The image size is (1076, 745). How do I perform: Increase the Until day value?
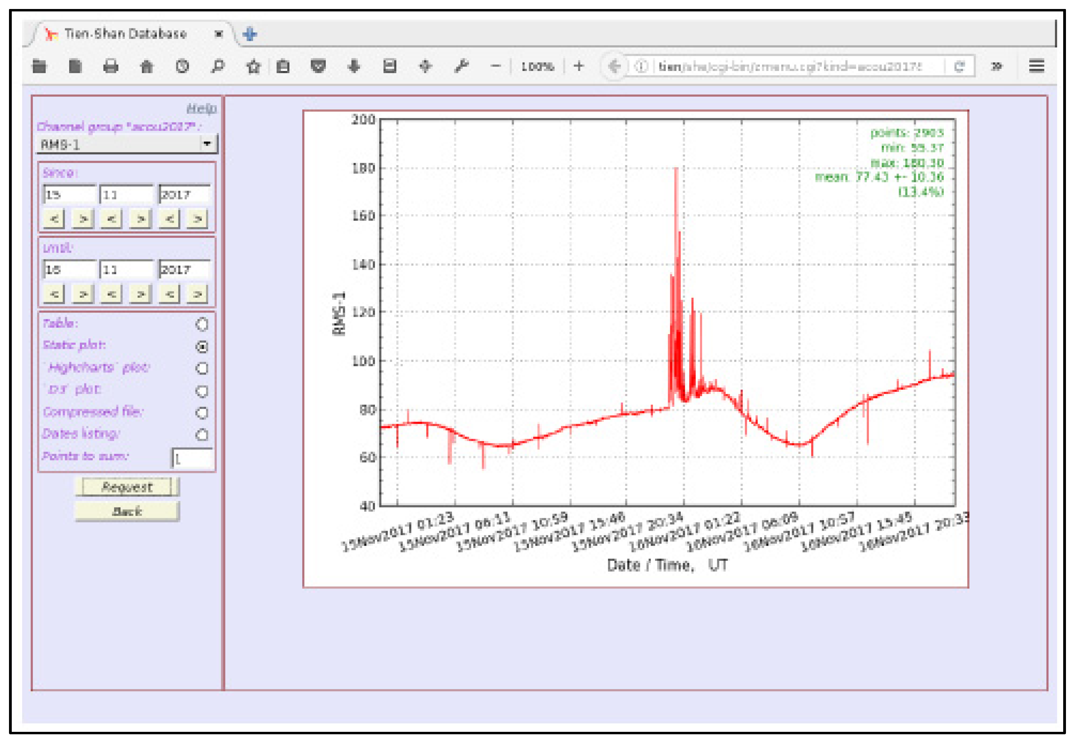(x=83, y=294)
